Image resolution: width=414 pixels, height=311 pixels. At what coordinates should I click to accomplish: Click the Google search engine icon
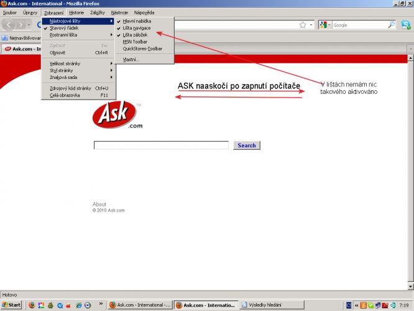(323, 25)
